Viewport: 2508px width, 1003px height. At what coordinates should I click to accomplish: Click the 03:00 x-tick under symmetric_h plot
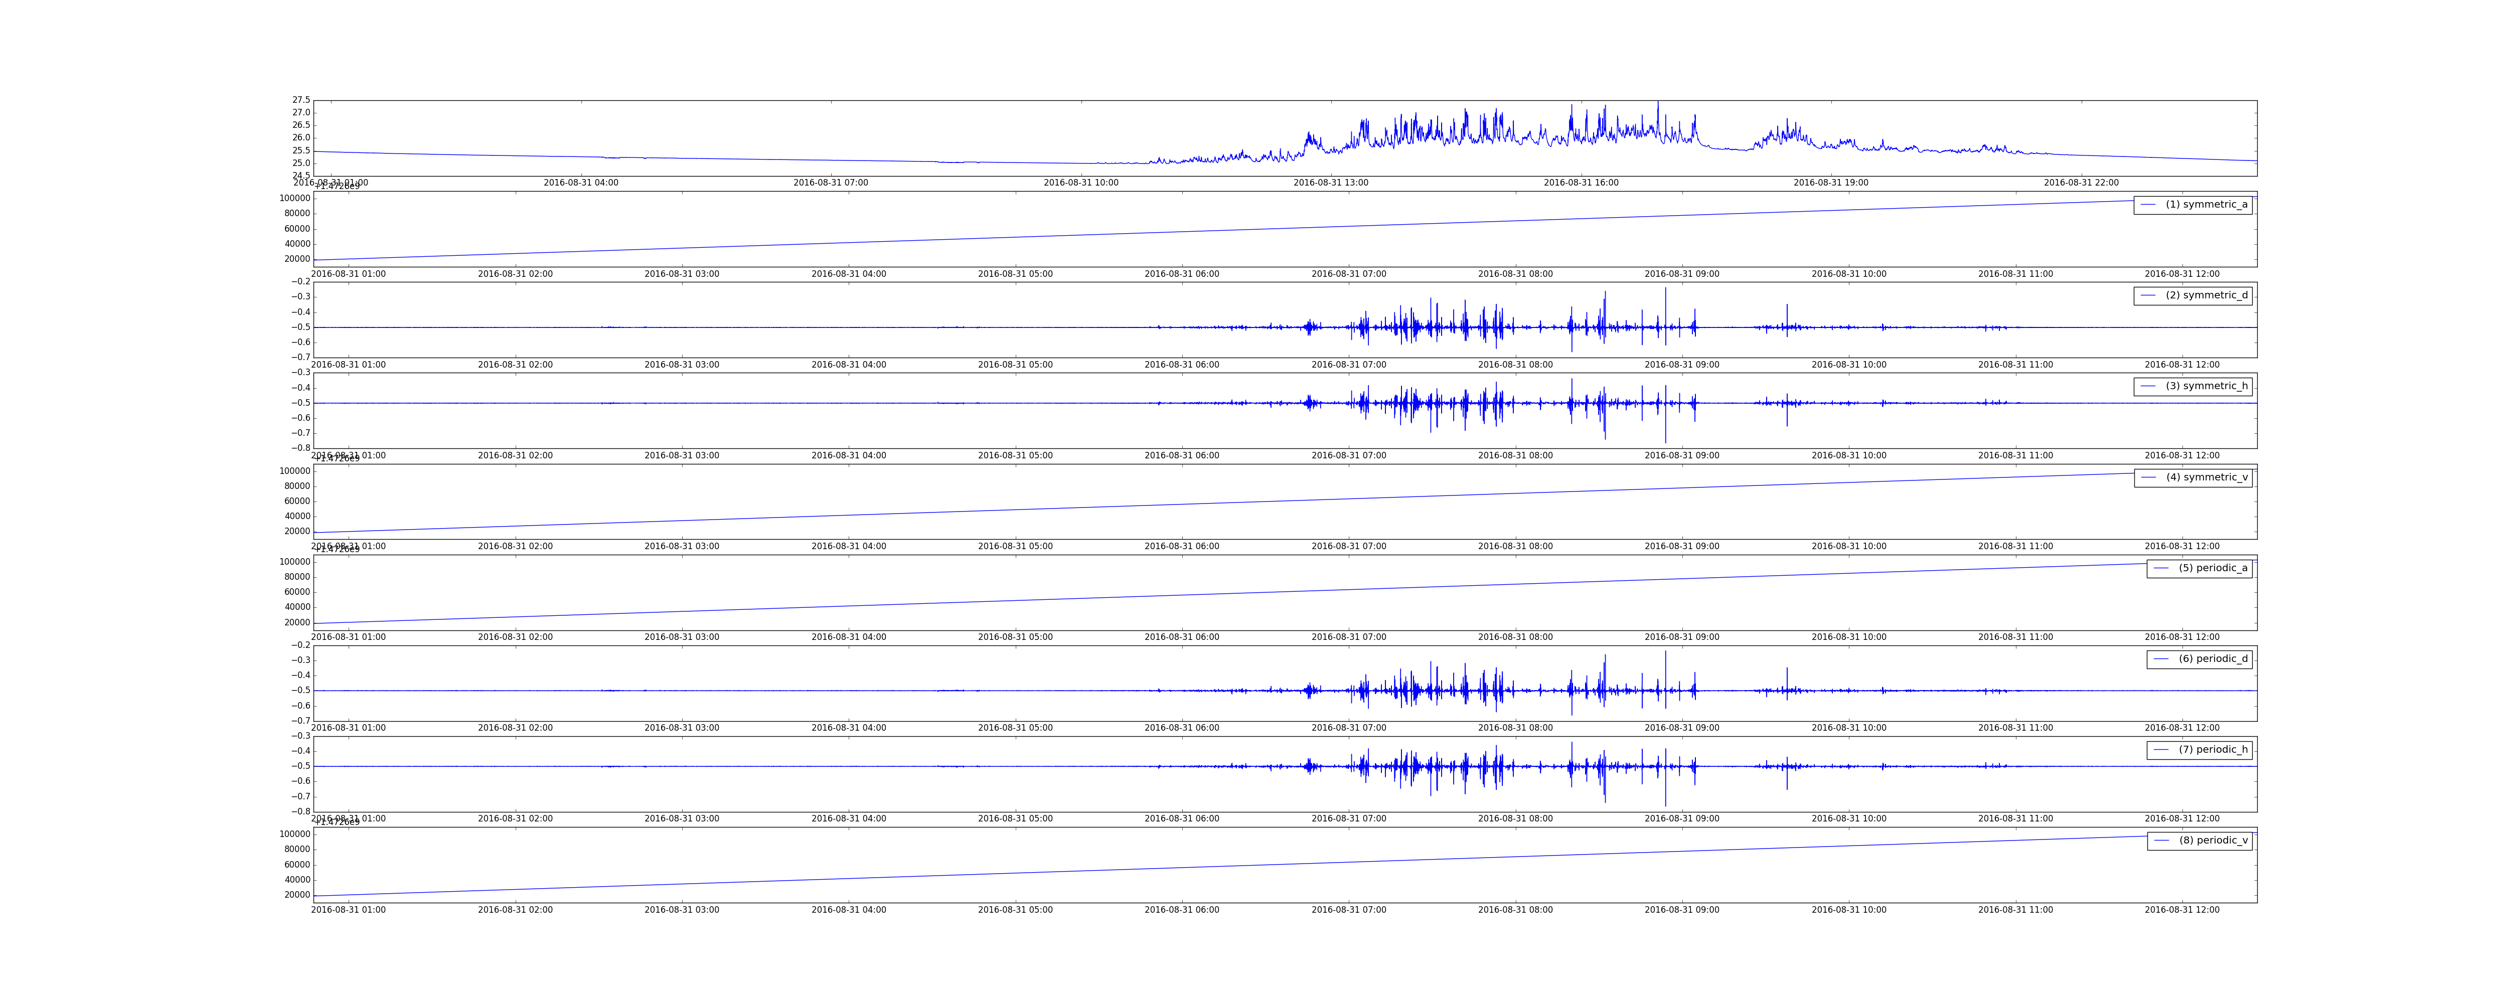click(682, 456)
